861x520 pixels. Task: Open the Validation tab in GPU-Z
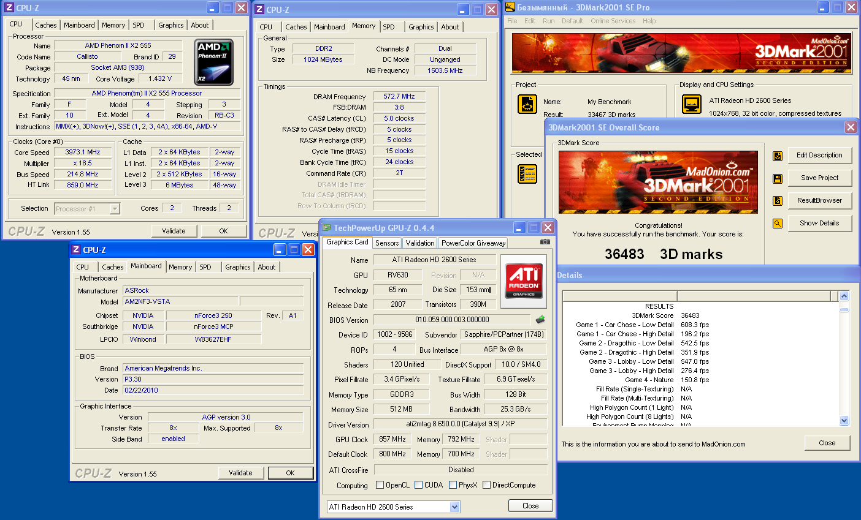coord(419,243)
